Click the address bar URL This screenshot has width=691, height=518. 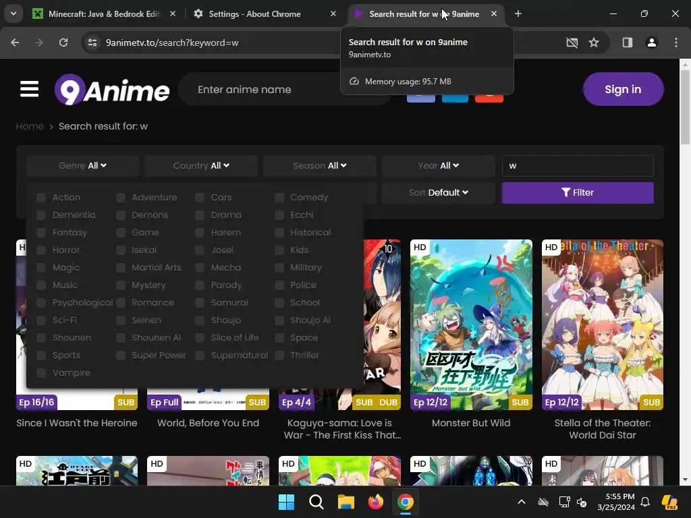tap(172, 42)
